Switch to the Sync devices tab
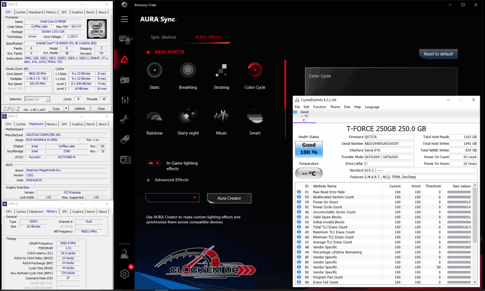The image size is (485, 291). click(163, 37)
